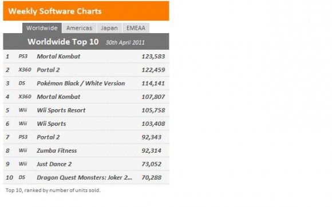The height and width of the screenshot is (207, 332).
Task: Click the Wii Sports title at rank 6
Action: 52,124
